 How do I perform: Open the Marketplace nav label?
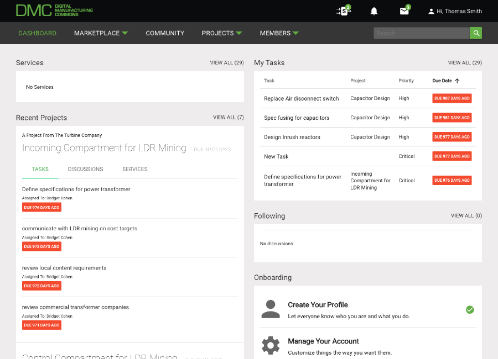click(97, 33)
